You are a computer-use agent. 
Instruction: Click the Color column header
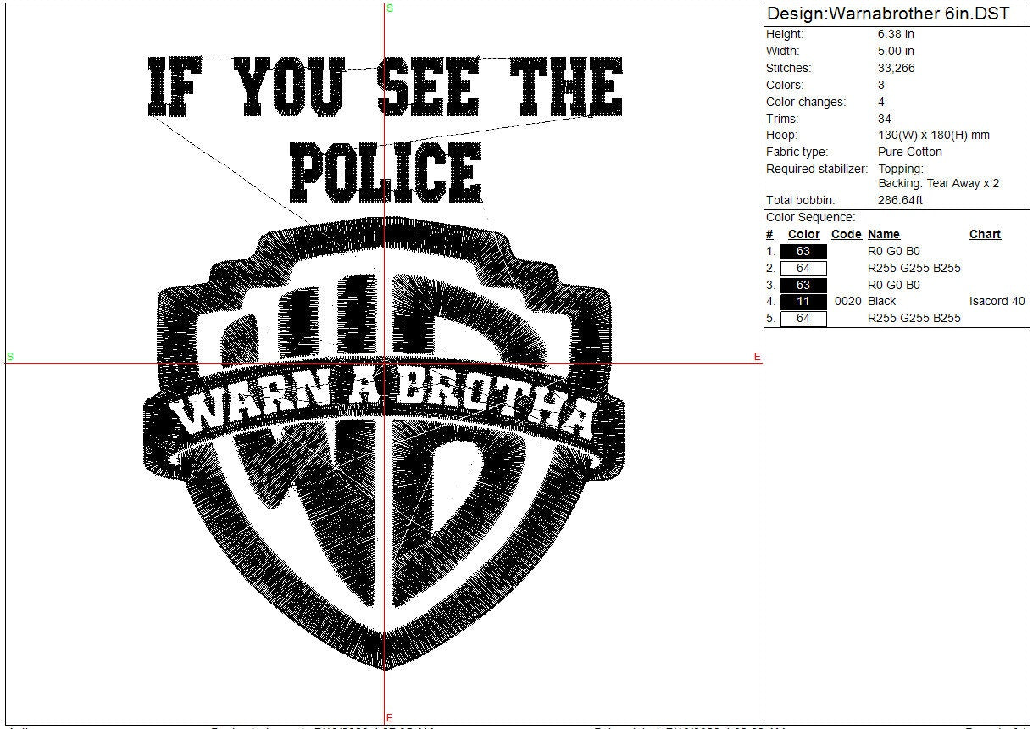[x=803, y=234]
